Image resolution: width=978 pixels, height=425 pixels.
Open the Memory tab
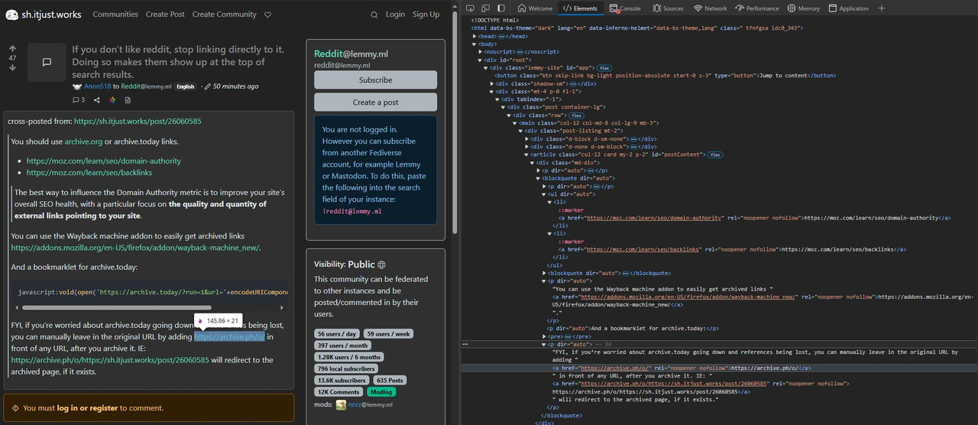click(803, 8)
